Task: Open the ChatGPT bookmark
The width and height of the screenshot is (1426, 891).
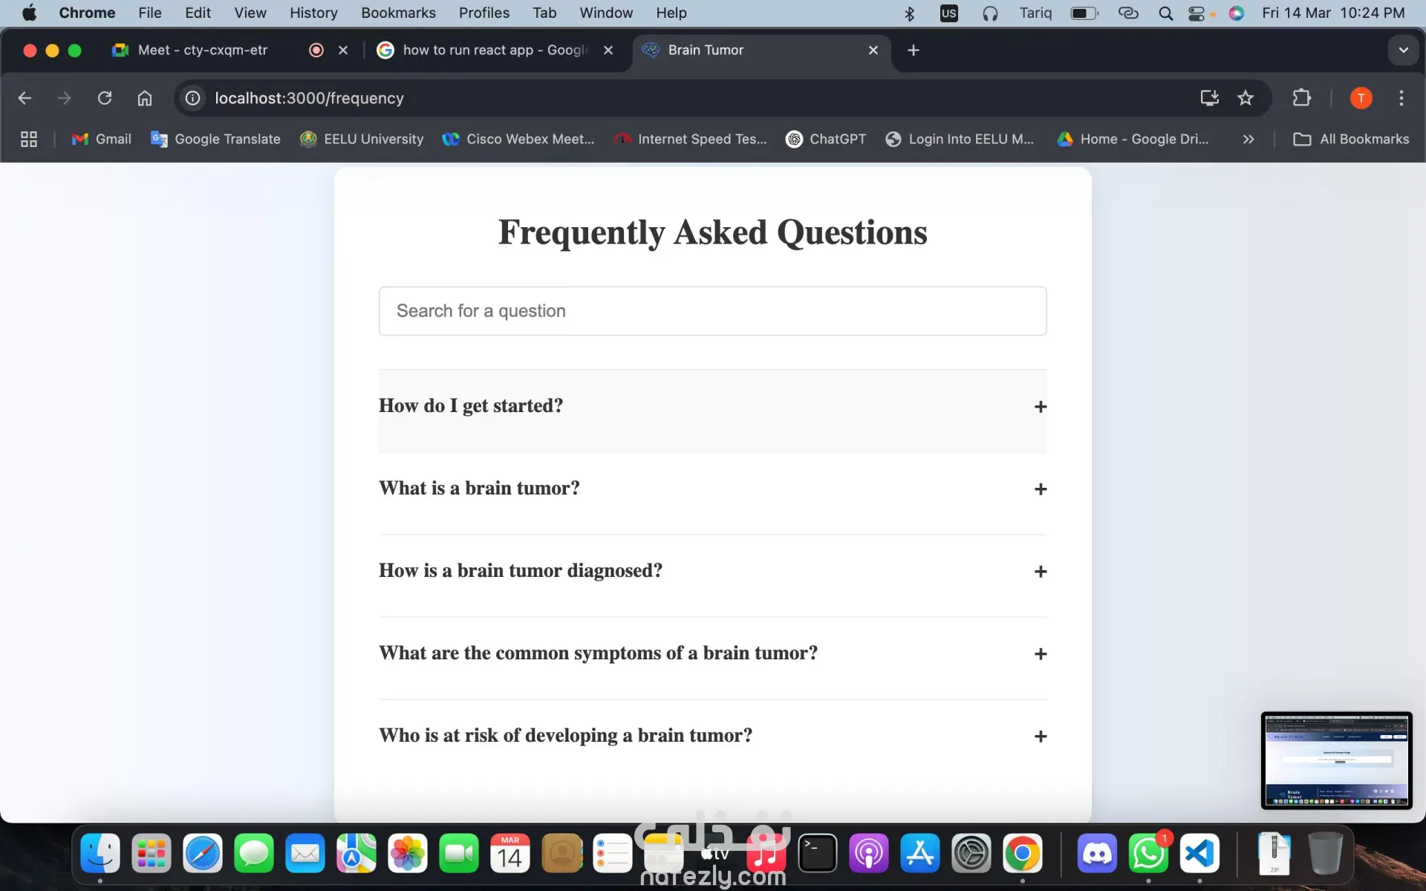Action: 826,139
